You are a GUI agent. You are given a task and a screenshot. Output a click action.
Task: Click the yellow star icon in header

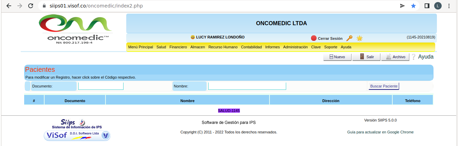[x=359, y=38]
